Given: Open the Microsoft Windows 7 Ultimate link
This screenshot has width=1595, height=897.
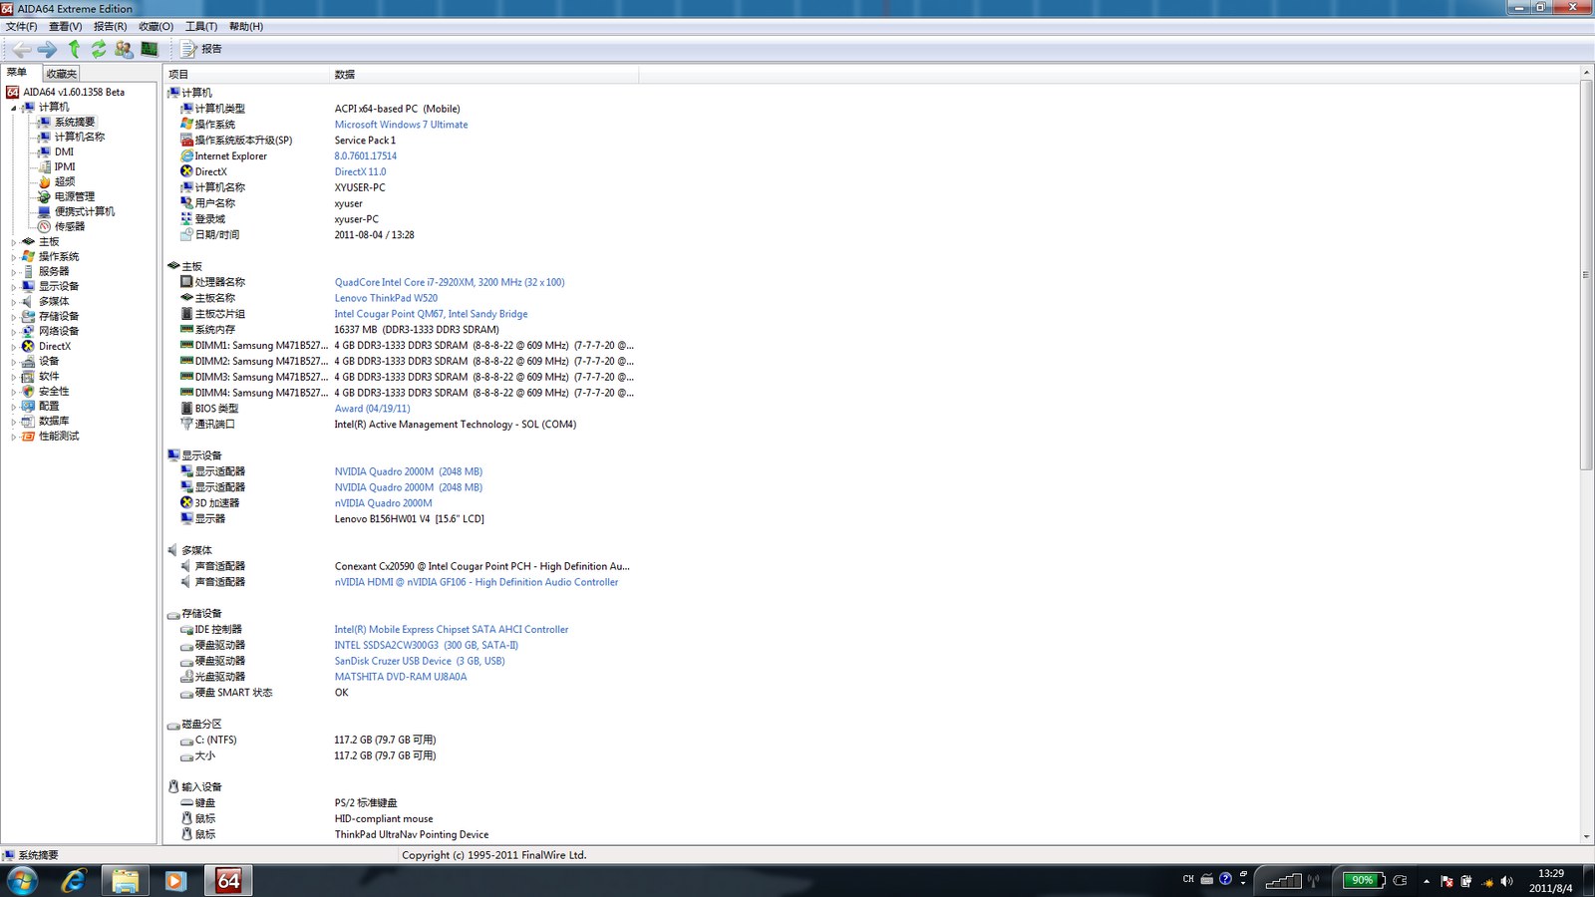Looking at the screenshot, I should click(401, 125).
